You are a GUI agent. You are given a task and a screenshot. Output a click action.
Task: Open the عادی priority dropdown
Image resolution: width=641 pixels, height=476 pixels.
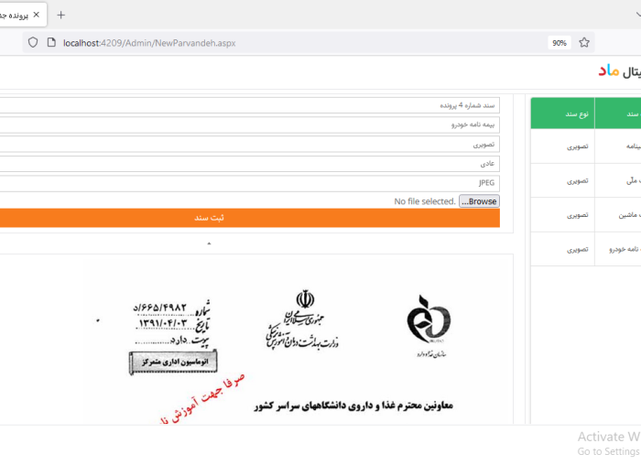[x=249, y=164]
